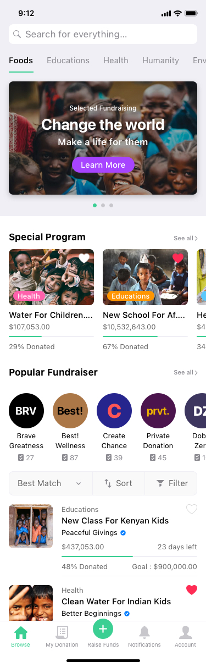The width and height of the screenshot is (206, 667).
Task: Open My Donation icon in bottom bar
Action: (x=62, y=632)
